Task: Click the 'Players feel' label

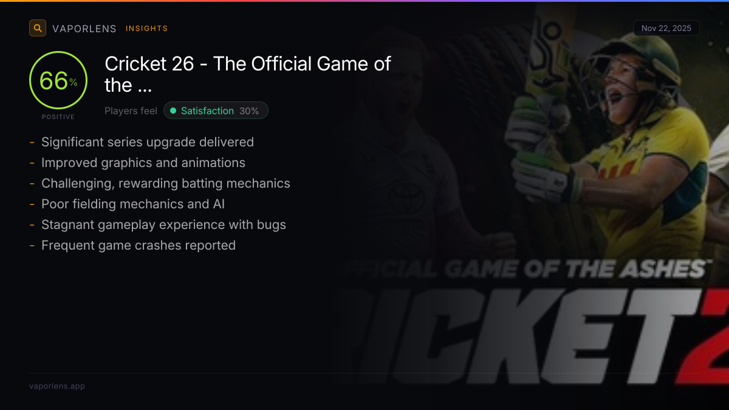Action: 131,111
